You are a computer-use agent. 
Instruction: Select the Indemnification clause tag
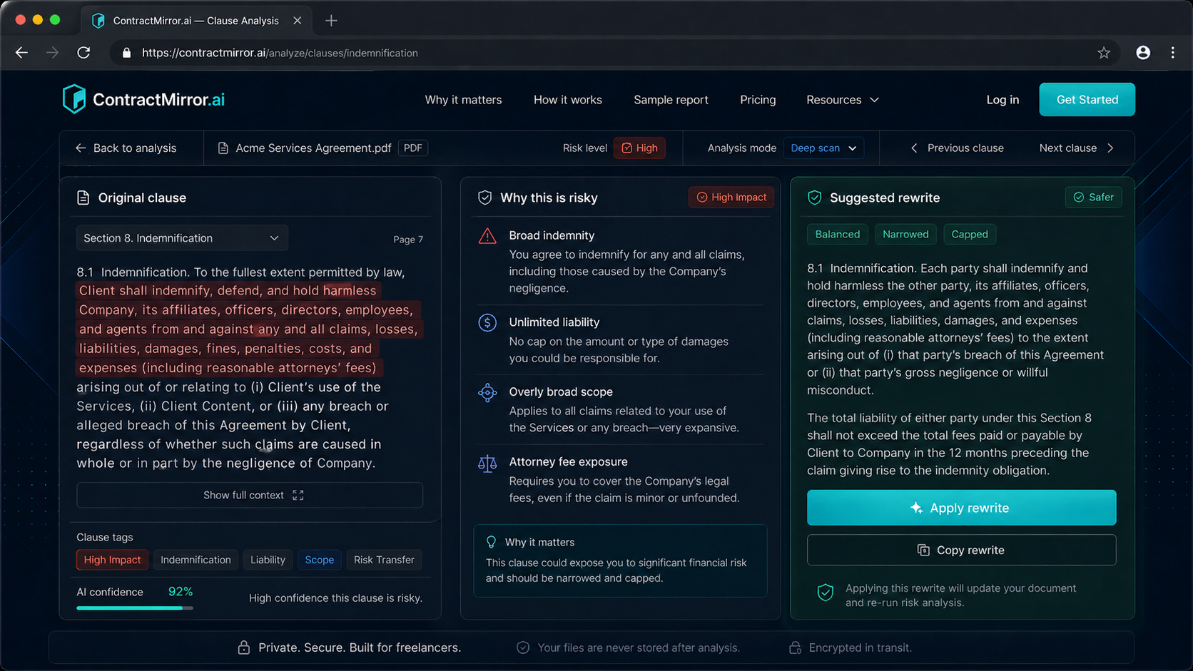(196, 560)
